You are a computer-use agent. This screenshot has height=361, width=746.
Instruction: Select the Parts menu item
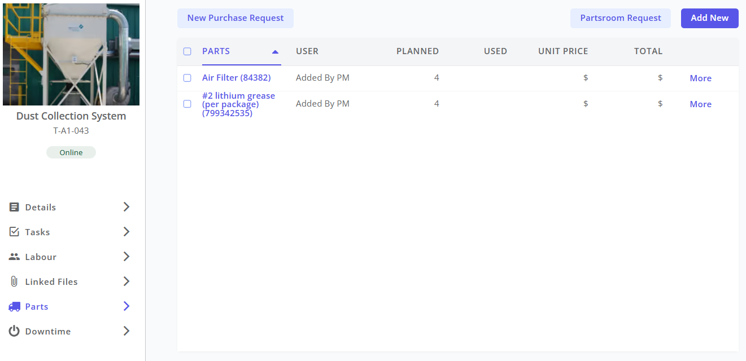[70, 306]
